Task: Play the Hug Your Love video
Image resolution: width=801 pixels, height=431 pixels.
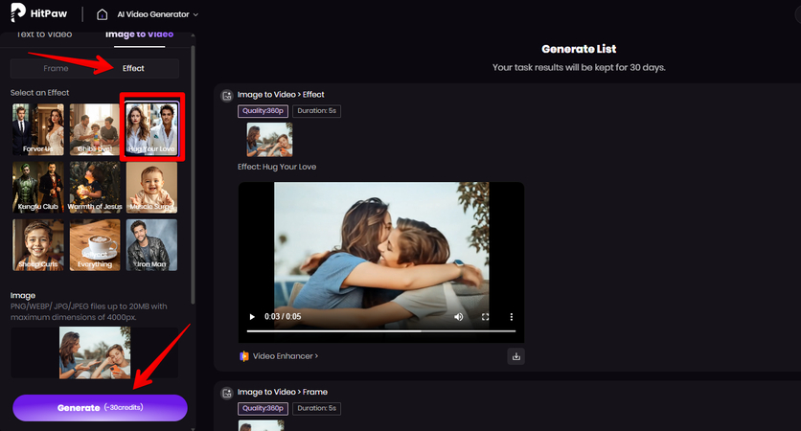Action: pyautogui.click(x=252, y=317)
